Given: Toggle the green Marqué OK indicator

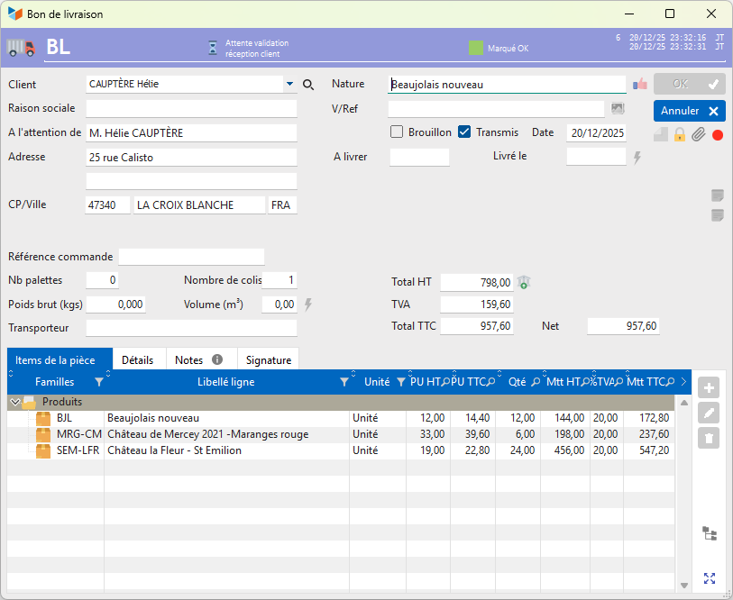Looking at the screenshot, I should 475,48.
